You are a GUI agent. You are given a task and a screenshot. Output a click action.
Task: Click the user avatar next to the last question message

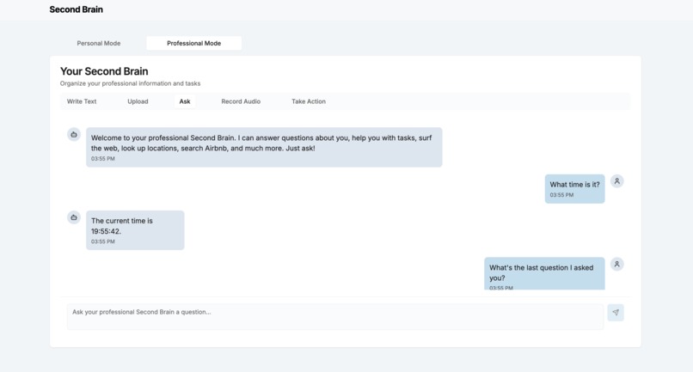(617, 265)
